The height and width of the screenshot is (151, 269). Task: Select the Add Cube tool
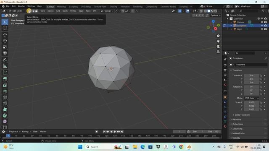pyautogui.click(x=5, y=73)
